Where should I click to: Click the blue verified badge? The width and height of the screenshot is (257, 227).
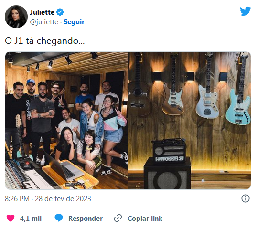coord(60,12)
